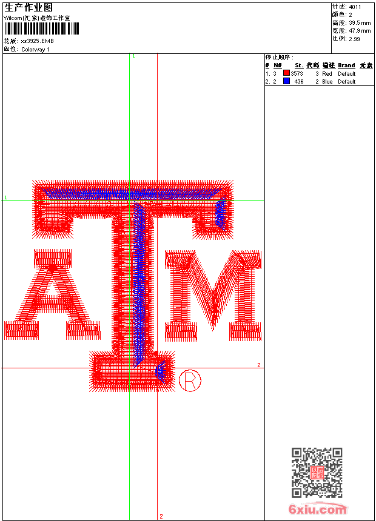Viewport: 376px width, 521px height.
Task: Select the 'Wilcom(汇京)装饰工作室' studio line
Action: pos(36,18)
